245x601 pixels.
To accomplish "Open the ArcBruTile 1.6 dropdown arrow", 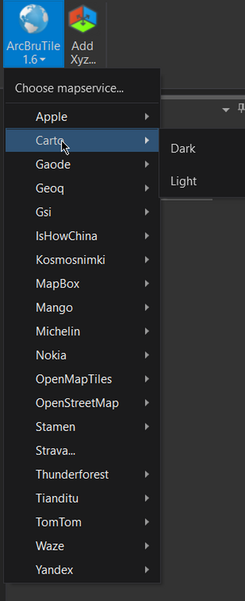I will (x=43, y=60).
